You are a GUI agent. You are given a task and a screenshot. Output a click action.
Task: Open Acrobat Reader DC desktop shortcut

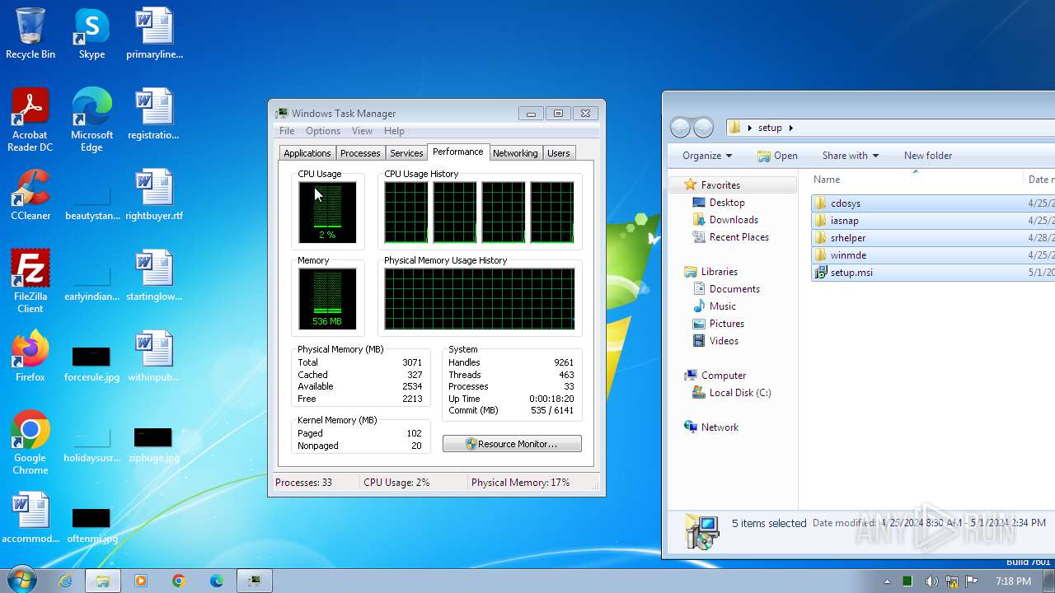click(x=30, y=120)
